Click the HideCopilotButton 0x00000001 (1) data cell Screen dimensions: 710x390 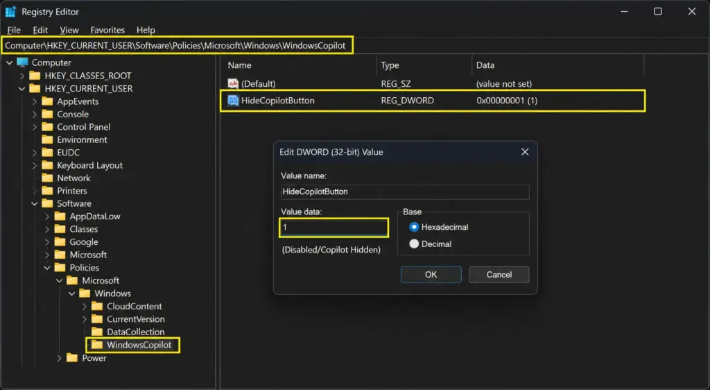[507, 101]
